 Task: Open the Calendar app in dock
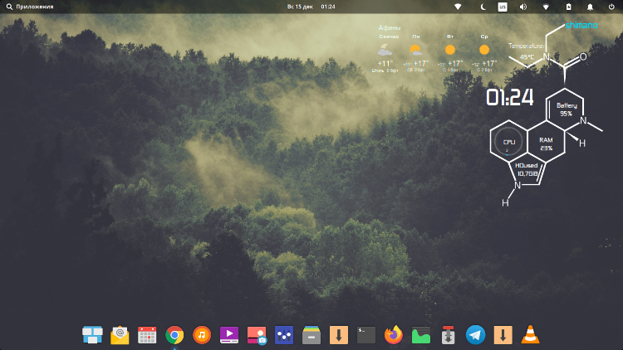point(147,335)
